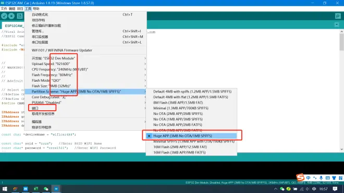Open the 帮助 menu
The width and height of the screenshot is (344, 193).
36,9
